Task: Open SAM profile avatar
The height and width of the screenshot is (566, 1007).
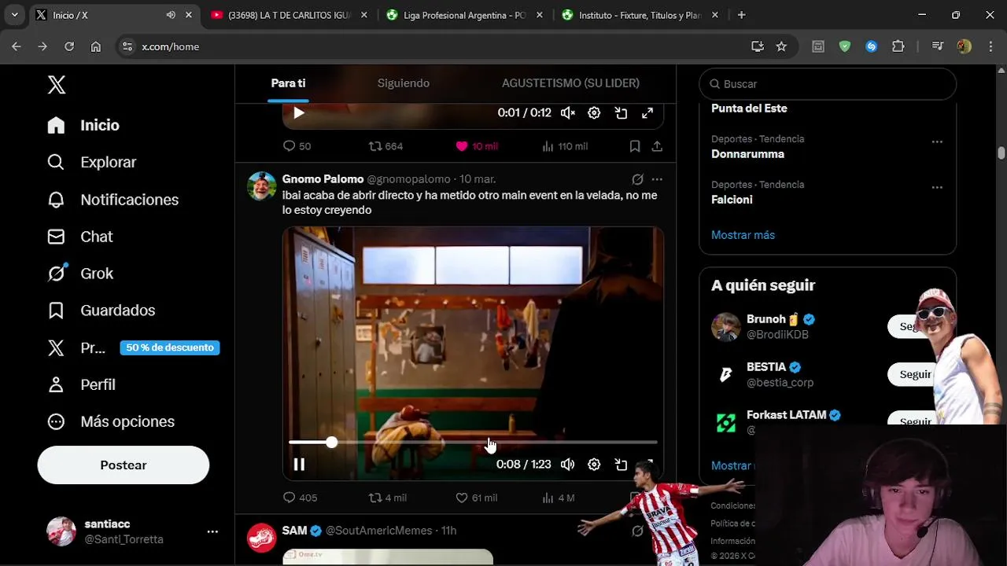Action: click(x=262, y=538)
